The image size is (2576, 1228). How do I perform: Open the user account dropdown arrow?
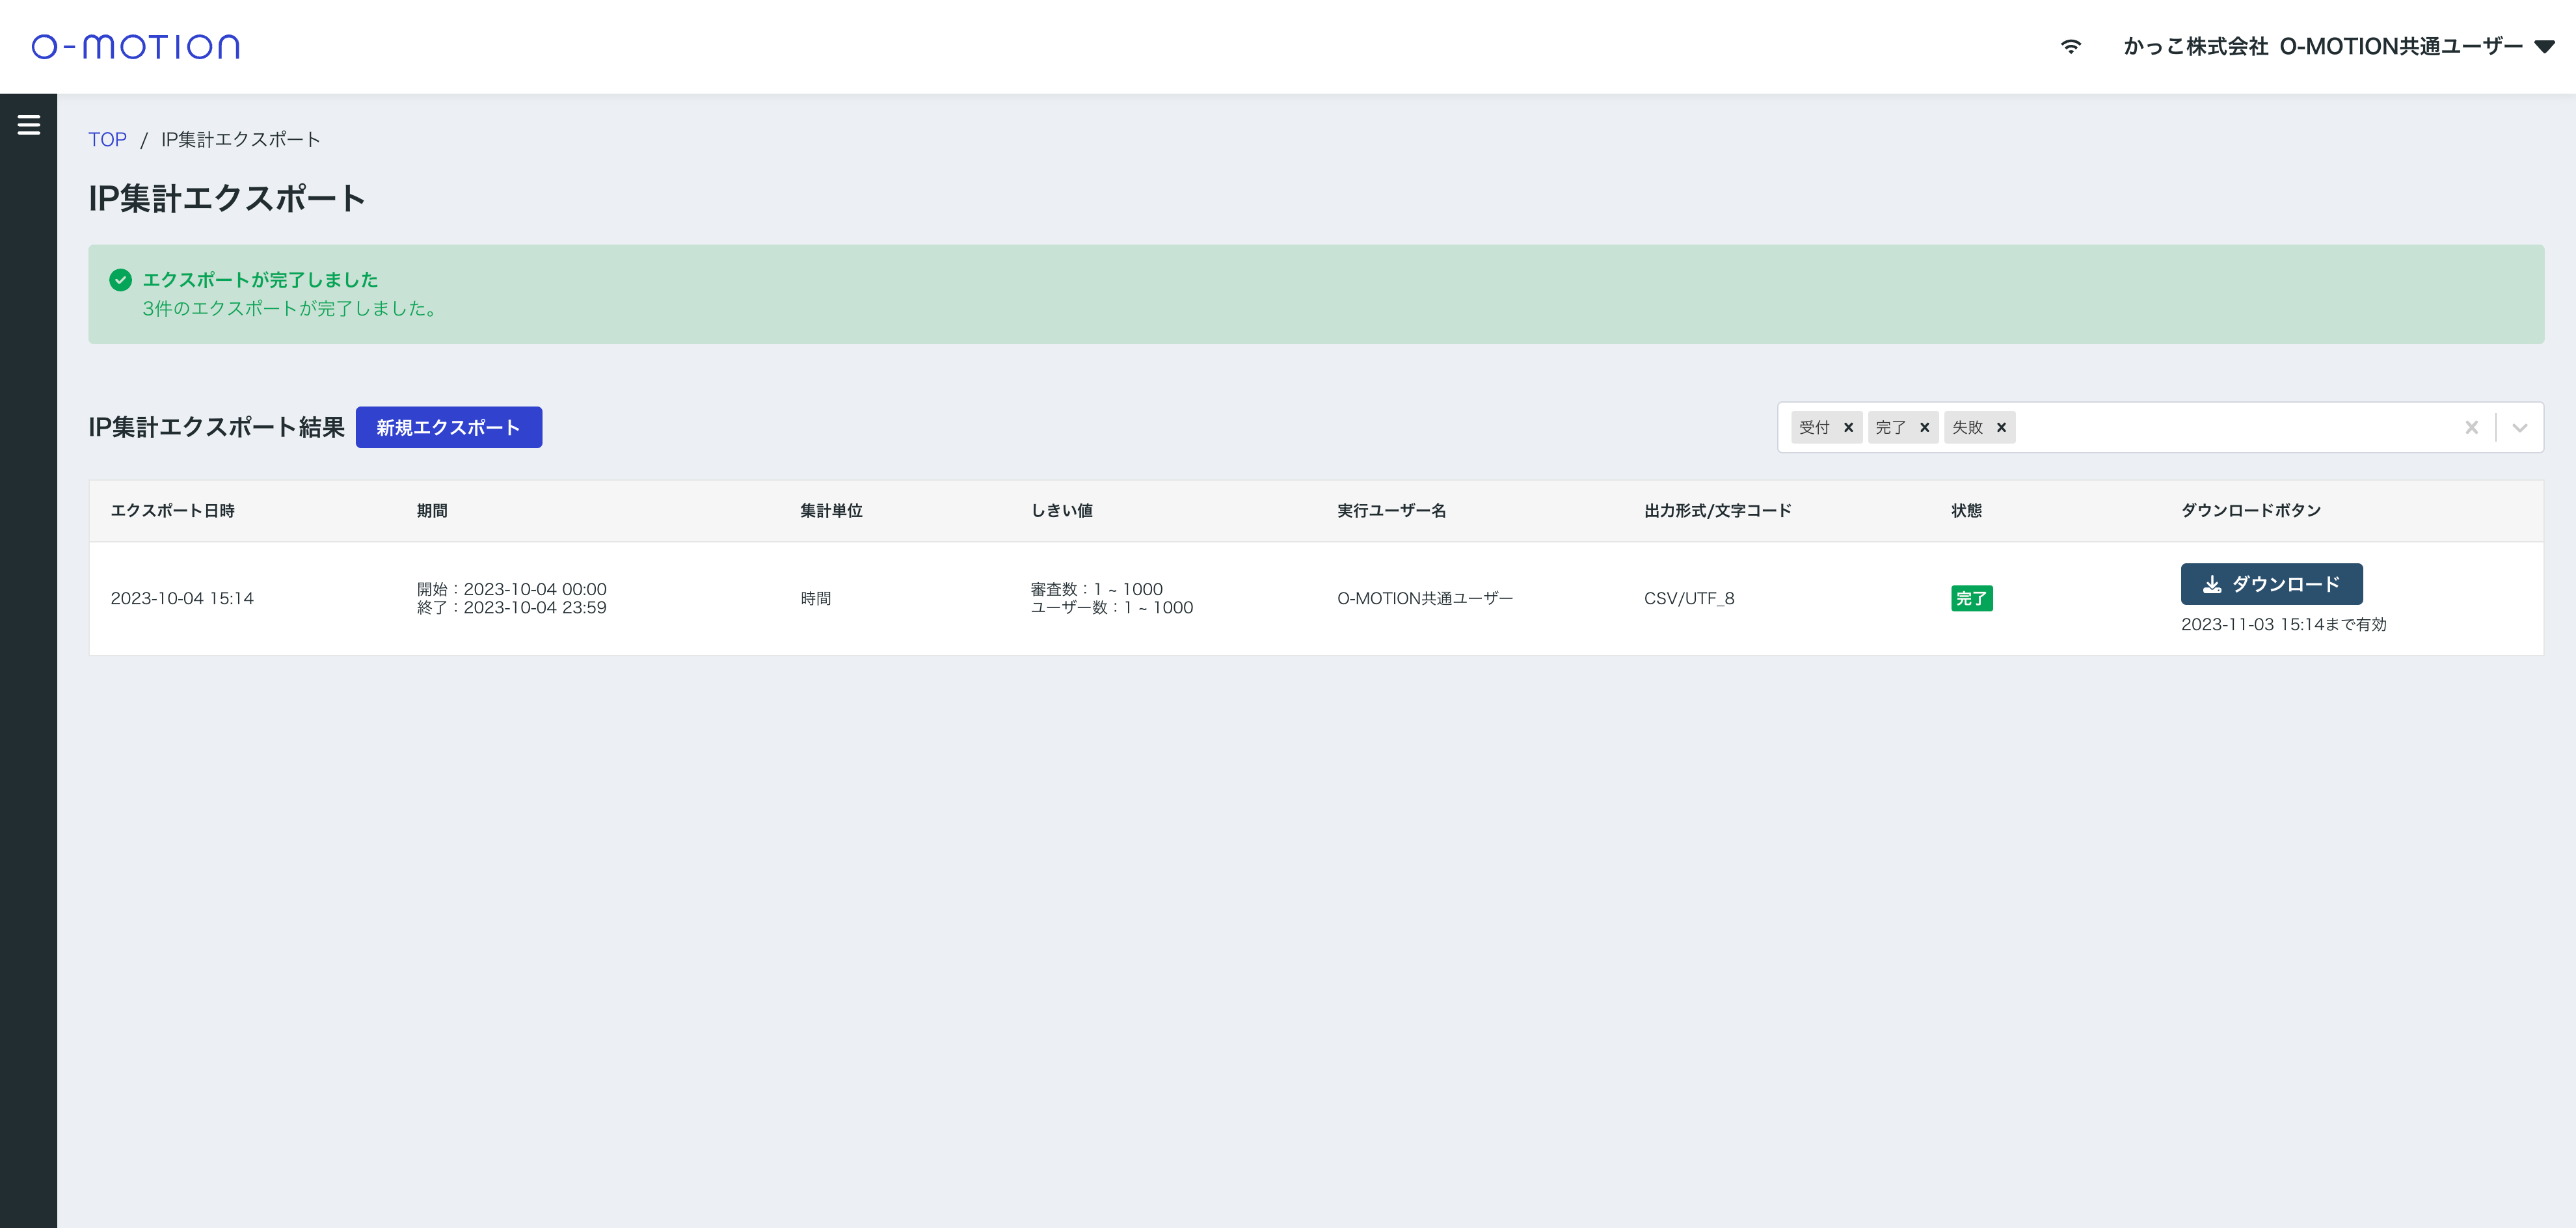2545,47
